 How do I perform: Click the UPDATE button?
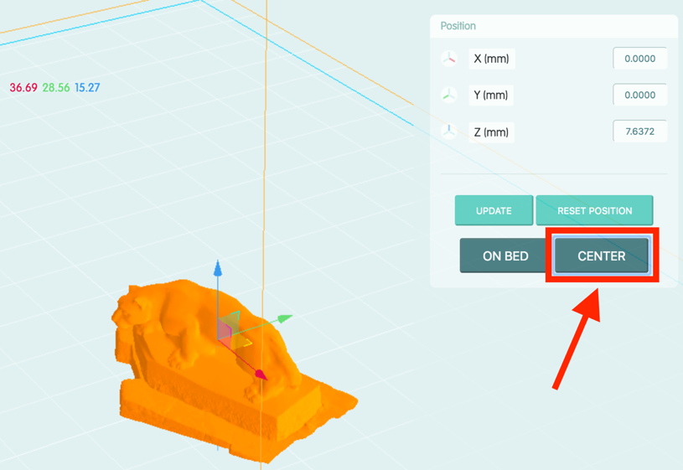(x=494, y=210)
